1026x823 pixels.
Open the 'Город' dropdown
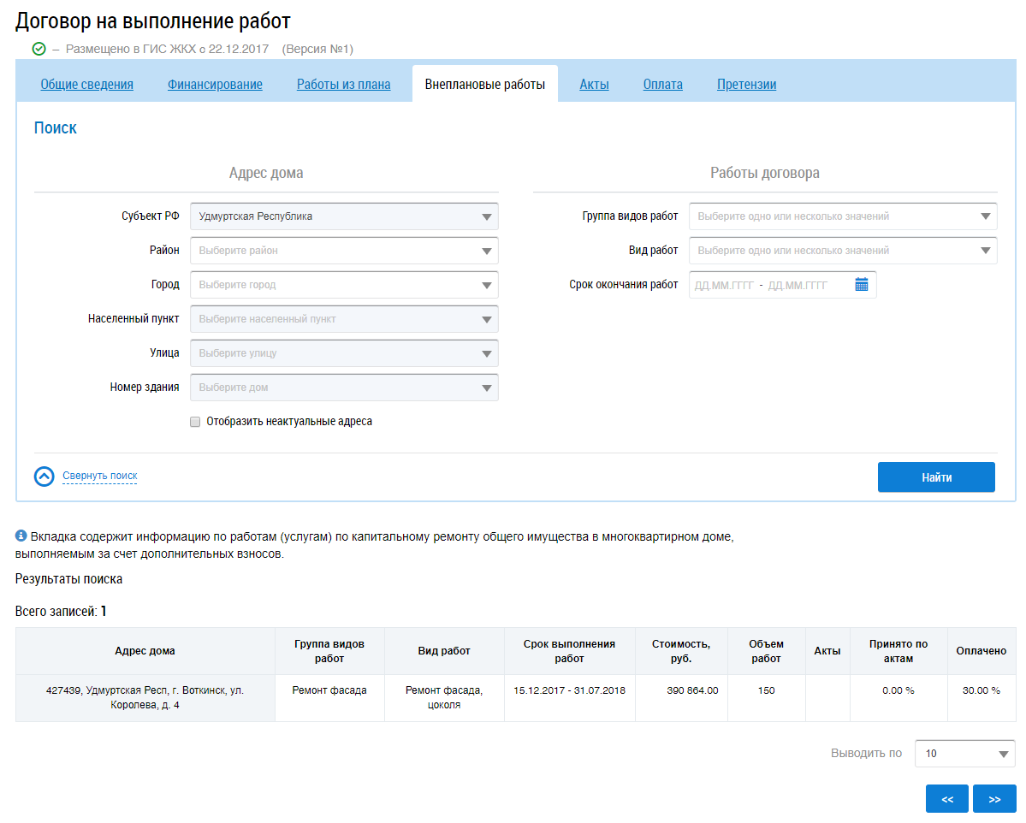pos(343,285)
